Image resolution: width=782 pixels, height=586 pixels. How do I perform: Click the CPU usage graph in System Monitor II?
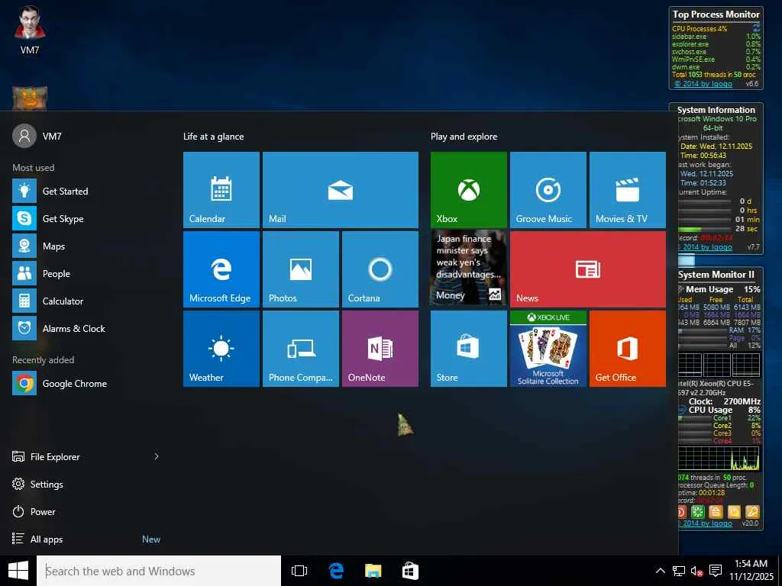(719, 459)
